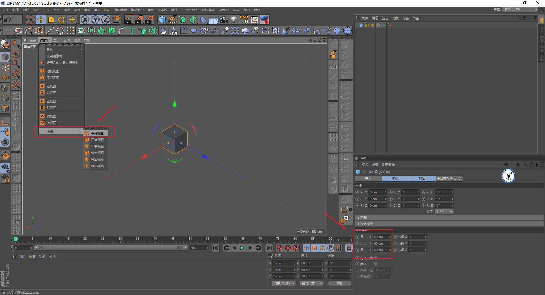Expand the 导航 submenu in camera menu
Screen dimensions: 545x295
click(x=62, y=50)
